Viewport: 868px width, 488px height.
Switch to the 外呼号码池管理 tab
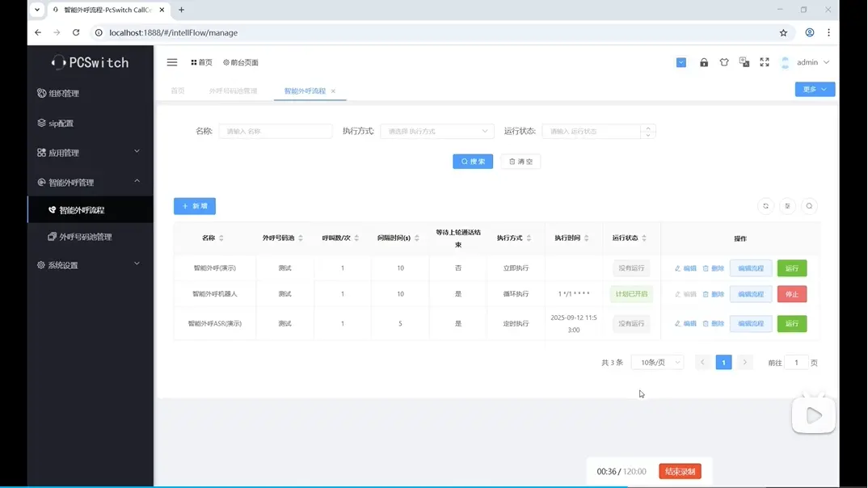click(233, 91)
